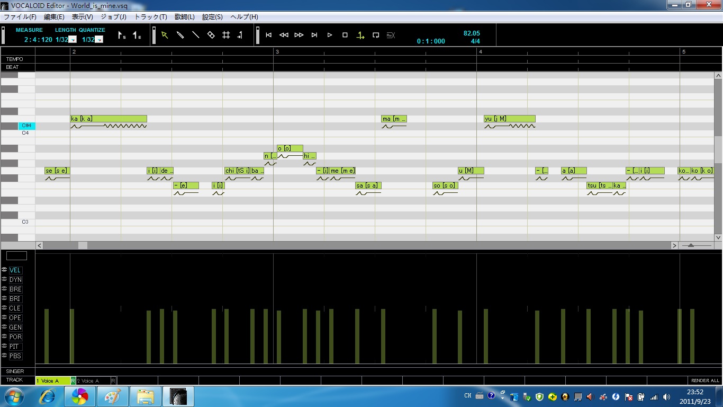The width and height of the screenshot is (723, 407).
Task: Go to the song beginning
Action: [x=268, y=35]
